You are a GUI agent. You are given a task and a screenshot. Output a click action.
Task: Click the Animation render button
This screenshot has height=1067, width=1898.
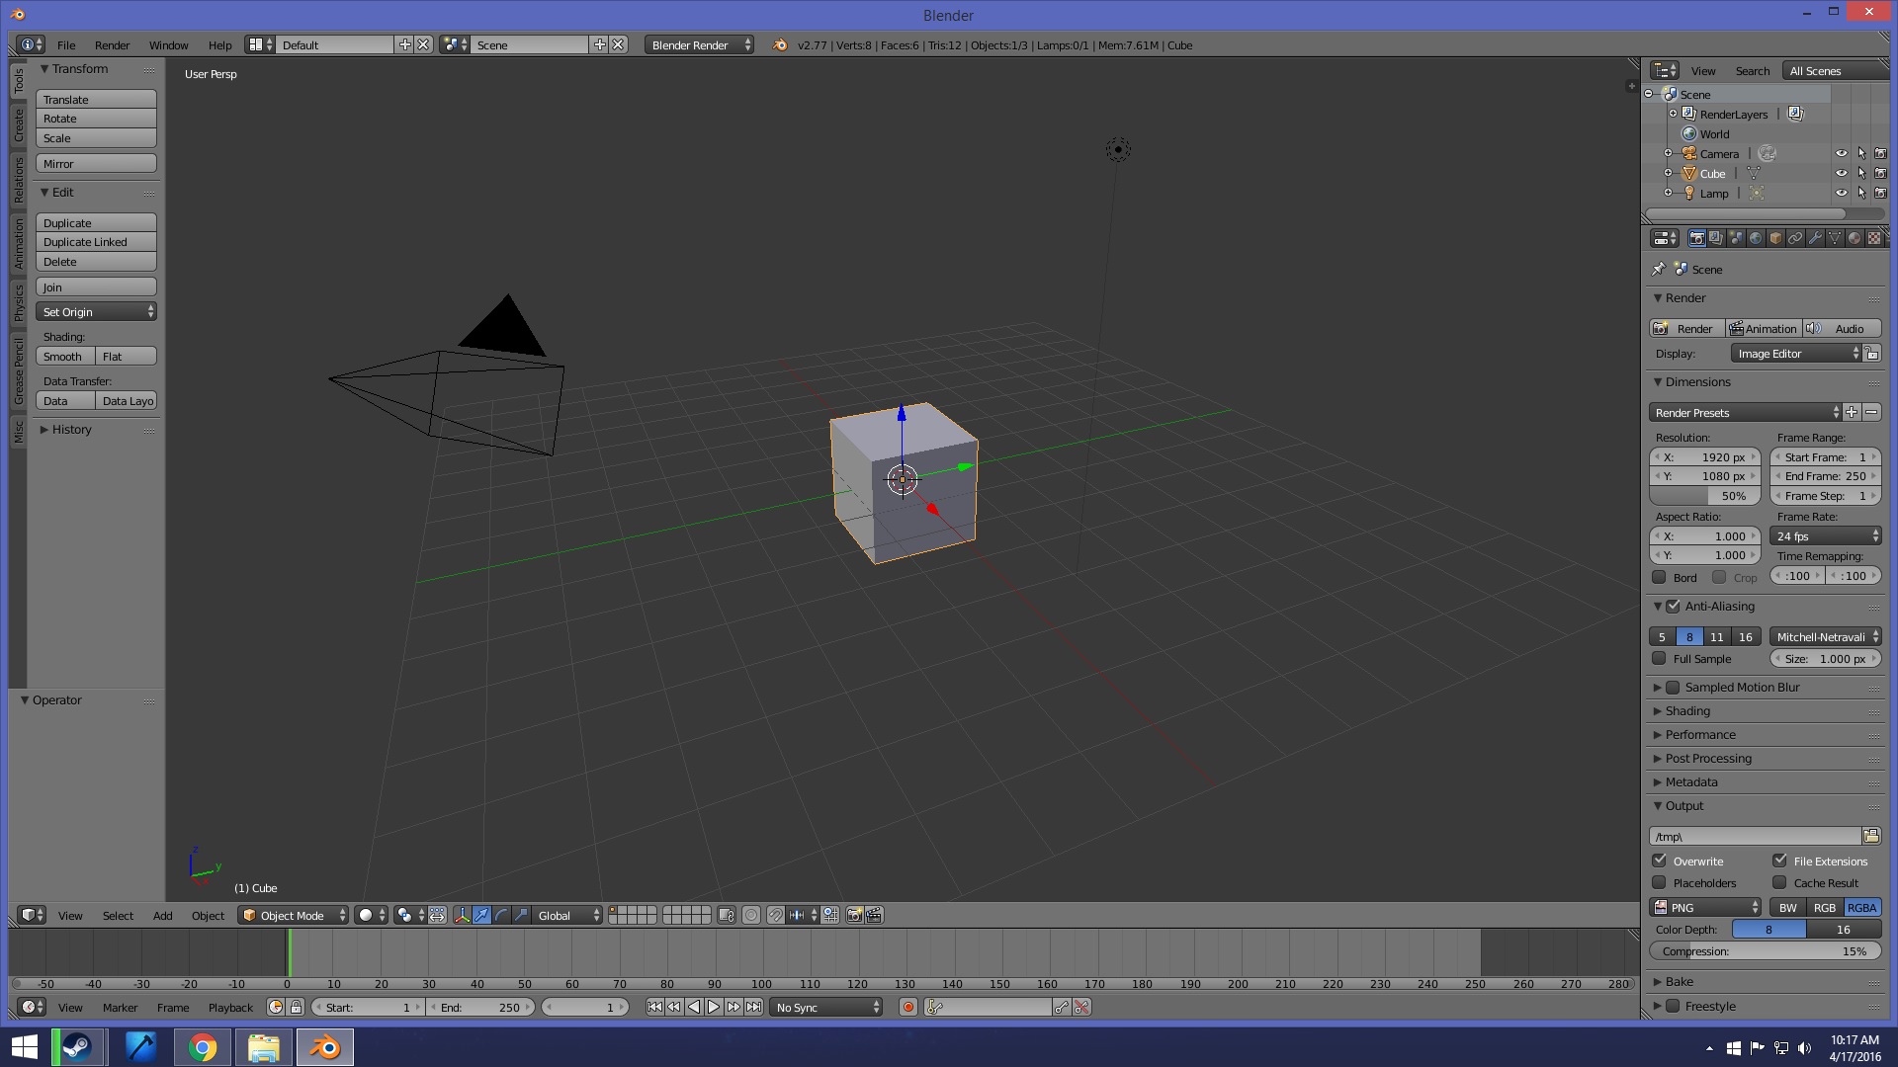[x=1763, y=328]
